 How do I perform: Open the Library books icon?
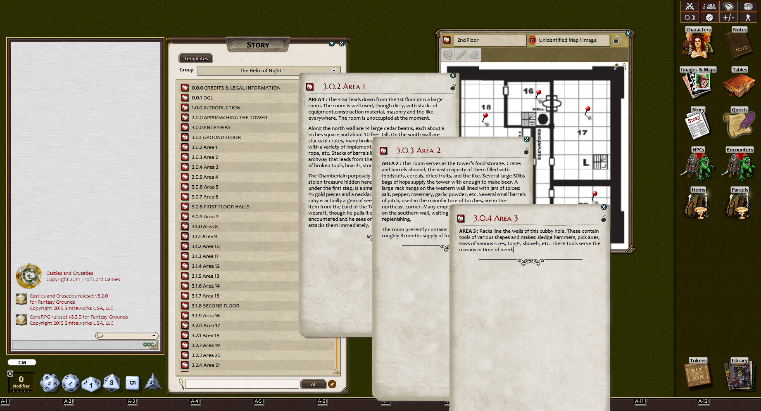click(739, 376)
